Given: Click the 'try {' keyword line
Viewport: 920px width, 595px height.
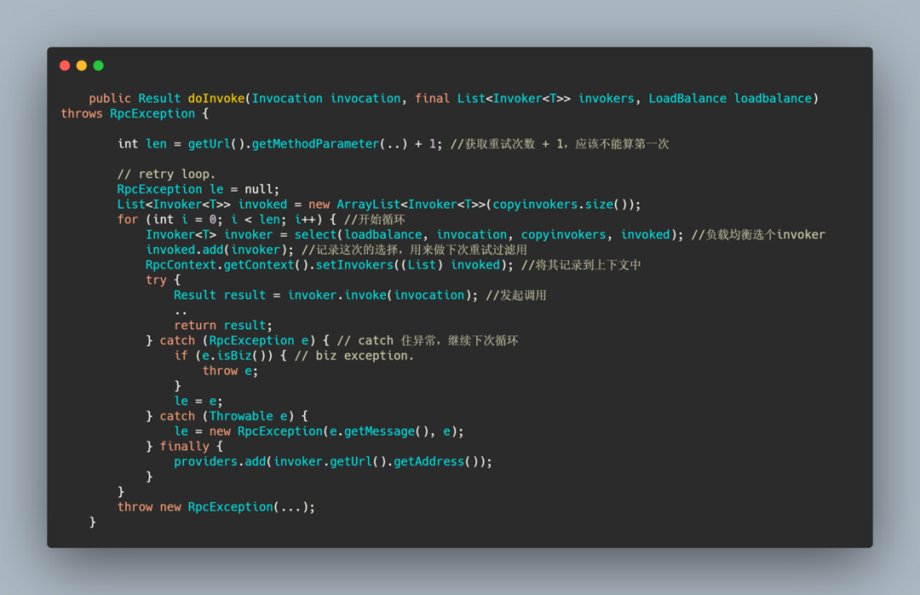Looking at the screenshot, I should point(163,280).
